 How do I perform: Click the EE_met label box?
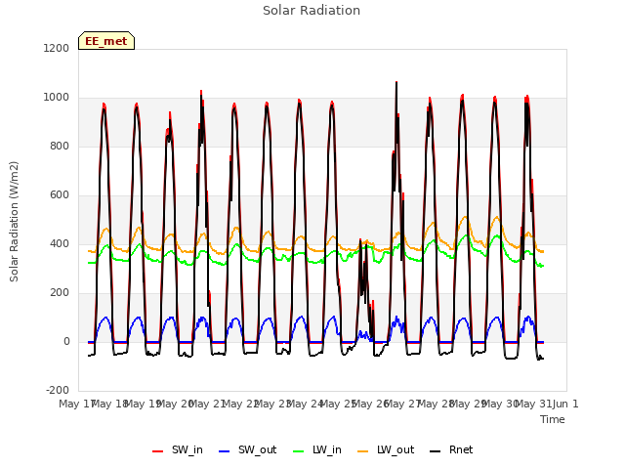point(106,41)
